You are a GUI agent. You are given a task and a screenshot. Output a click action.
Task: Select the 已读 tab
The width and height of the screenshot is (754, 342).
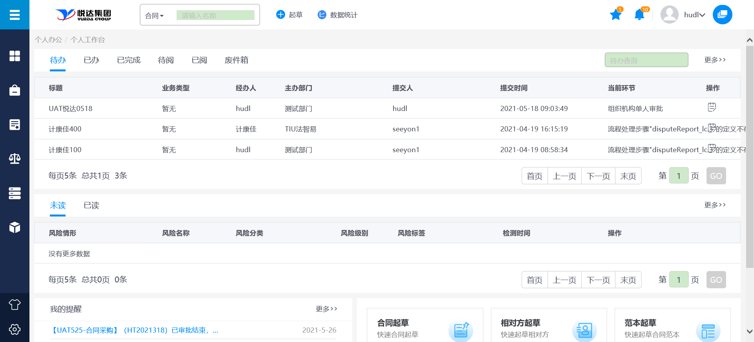[91, 205]
